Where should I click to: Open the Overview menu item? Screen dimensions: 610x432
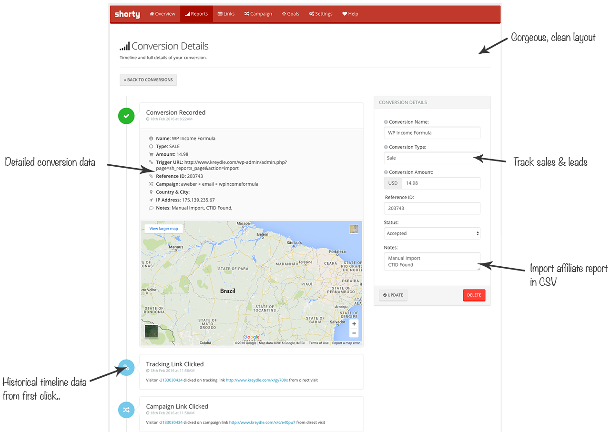[x=163, y=14]
